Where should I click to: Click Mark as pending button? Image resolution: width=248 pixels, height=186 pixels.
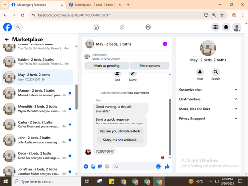(x=107, y=66)
